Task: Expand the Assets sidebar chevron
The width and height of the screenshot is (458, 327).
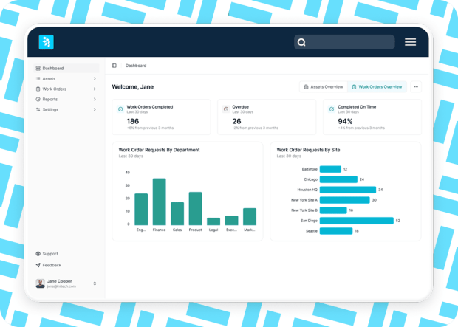Action: [x=95, y=78]
